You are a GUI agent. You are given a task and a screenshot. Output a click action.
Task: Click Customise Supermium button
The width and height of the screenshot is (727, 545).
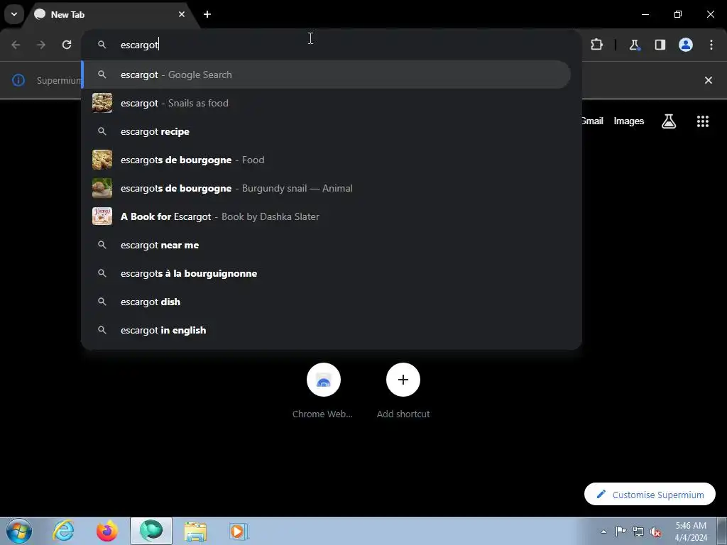[x=650, y=495]
